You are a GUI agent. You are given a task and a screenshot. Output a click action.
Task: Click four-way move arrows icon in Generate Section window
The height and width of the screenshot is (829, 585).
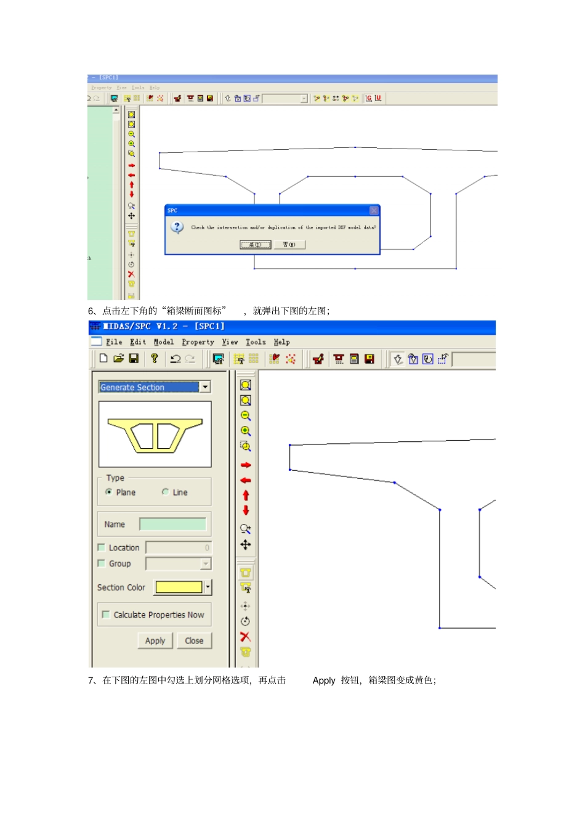coord(245,545)
